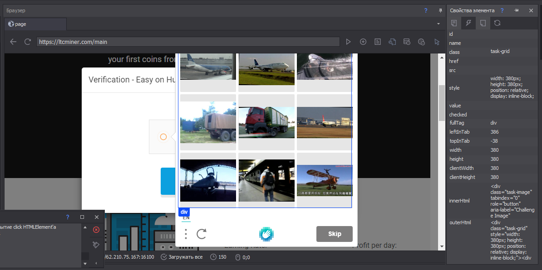This screenshot has width=542, height=270.
Task: Switch to the 'page' browser tab
Action: pyautogui.click(x=20, y=24)
